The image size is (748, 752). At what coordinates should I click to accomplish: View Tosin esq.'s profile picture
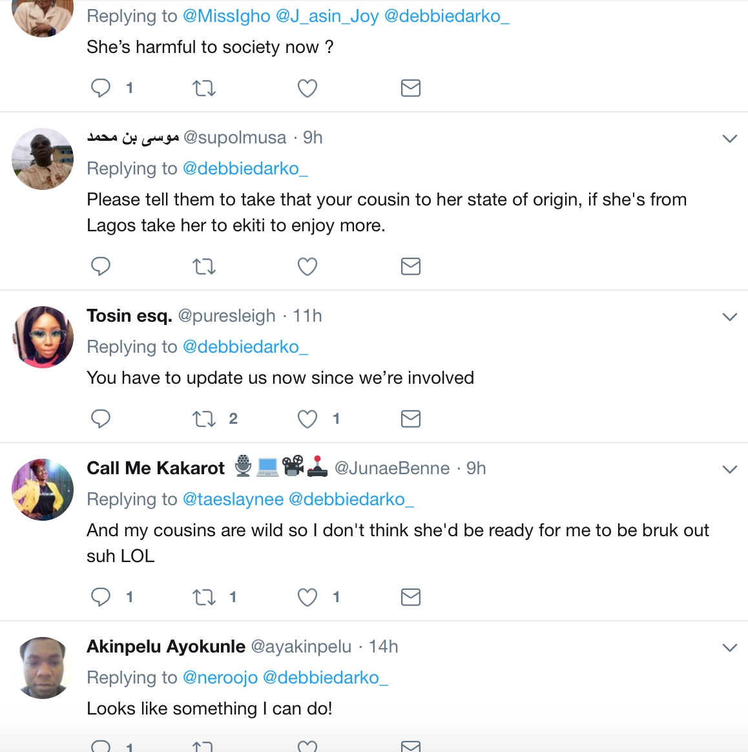tap(43, 337)
